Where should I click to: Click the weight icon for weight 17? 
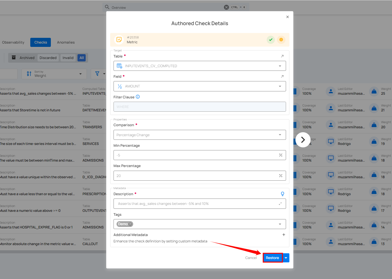(x=374, y=208)
